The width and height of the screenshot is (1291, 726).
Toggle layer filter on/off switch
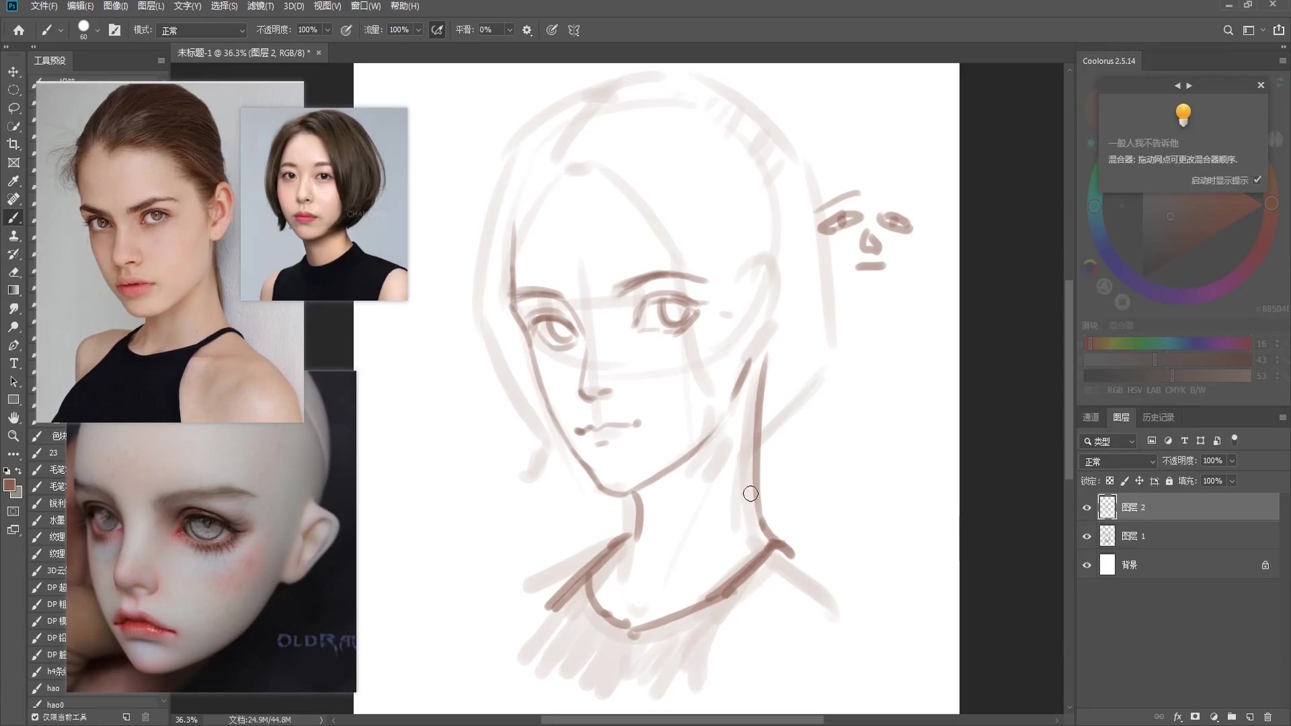click(1235, 440)
